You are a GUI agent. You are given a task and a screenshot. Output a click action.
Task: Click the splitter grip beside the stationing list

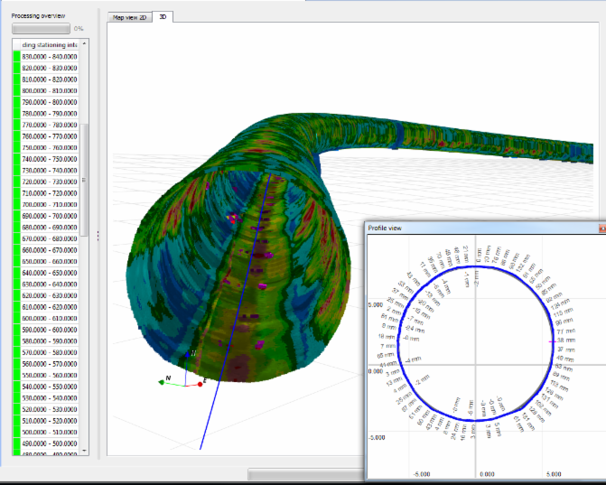click(x=97, y=236)
